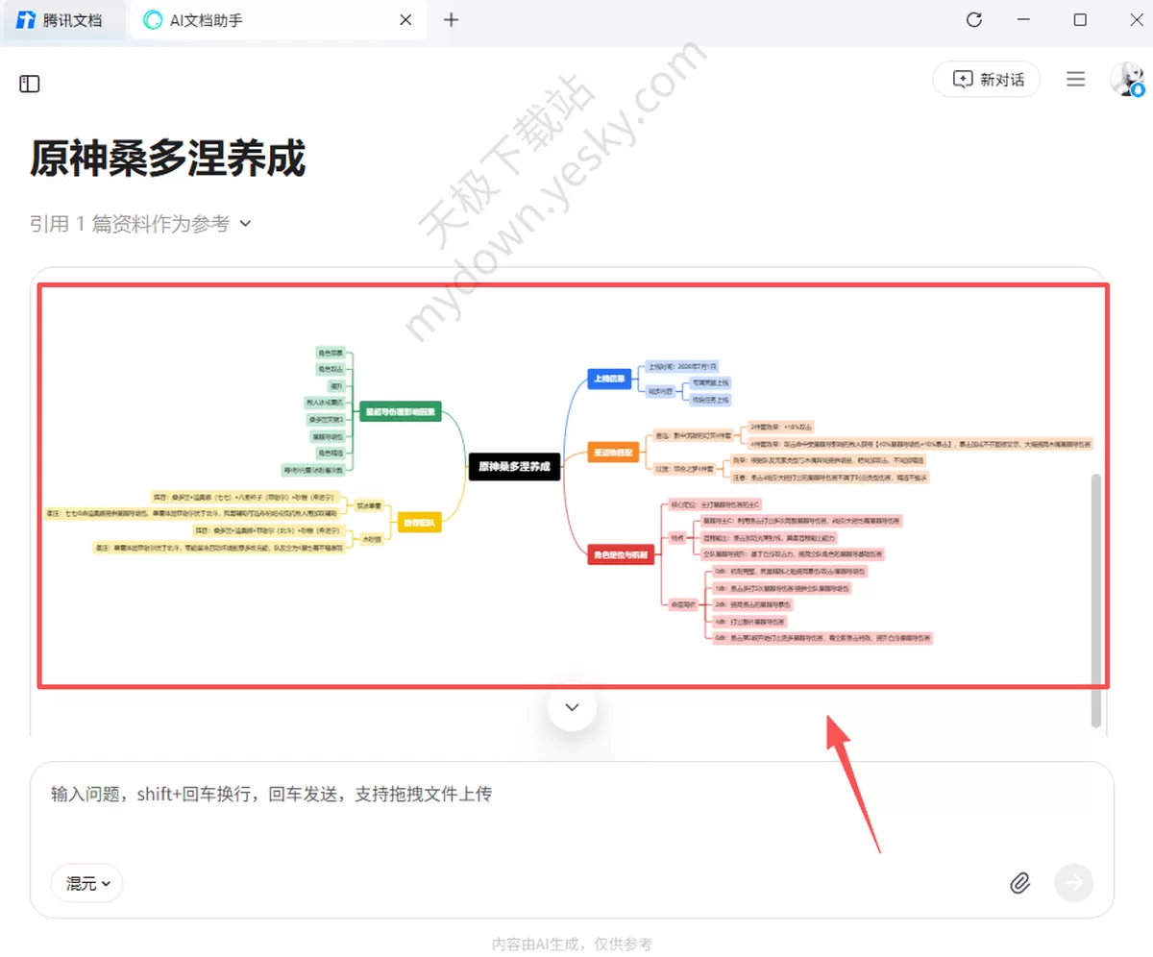This screenshot has height=957, width=1153.
Task: Toggle the left sidebar panel icon
Action: coord(30,84)
